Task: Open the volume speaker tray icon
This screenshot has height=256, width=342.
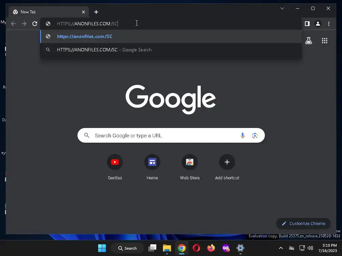Action: coord(310,248)
